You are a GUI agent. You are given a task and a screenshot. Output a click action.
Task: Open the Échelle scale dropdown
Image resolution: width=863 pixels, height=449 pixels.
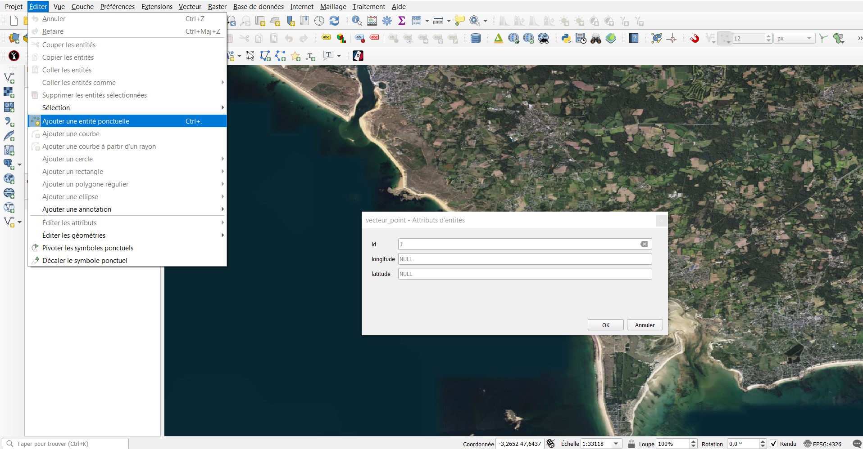tap(616, 444)
